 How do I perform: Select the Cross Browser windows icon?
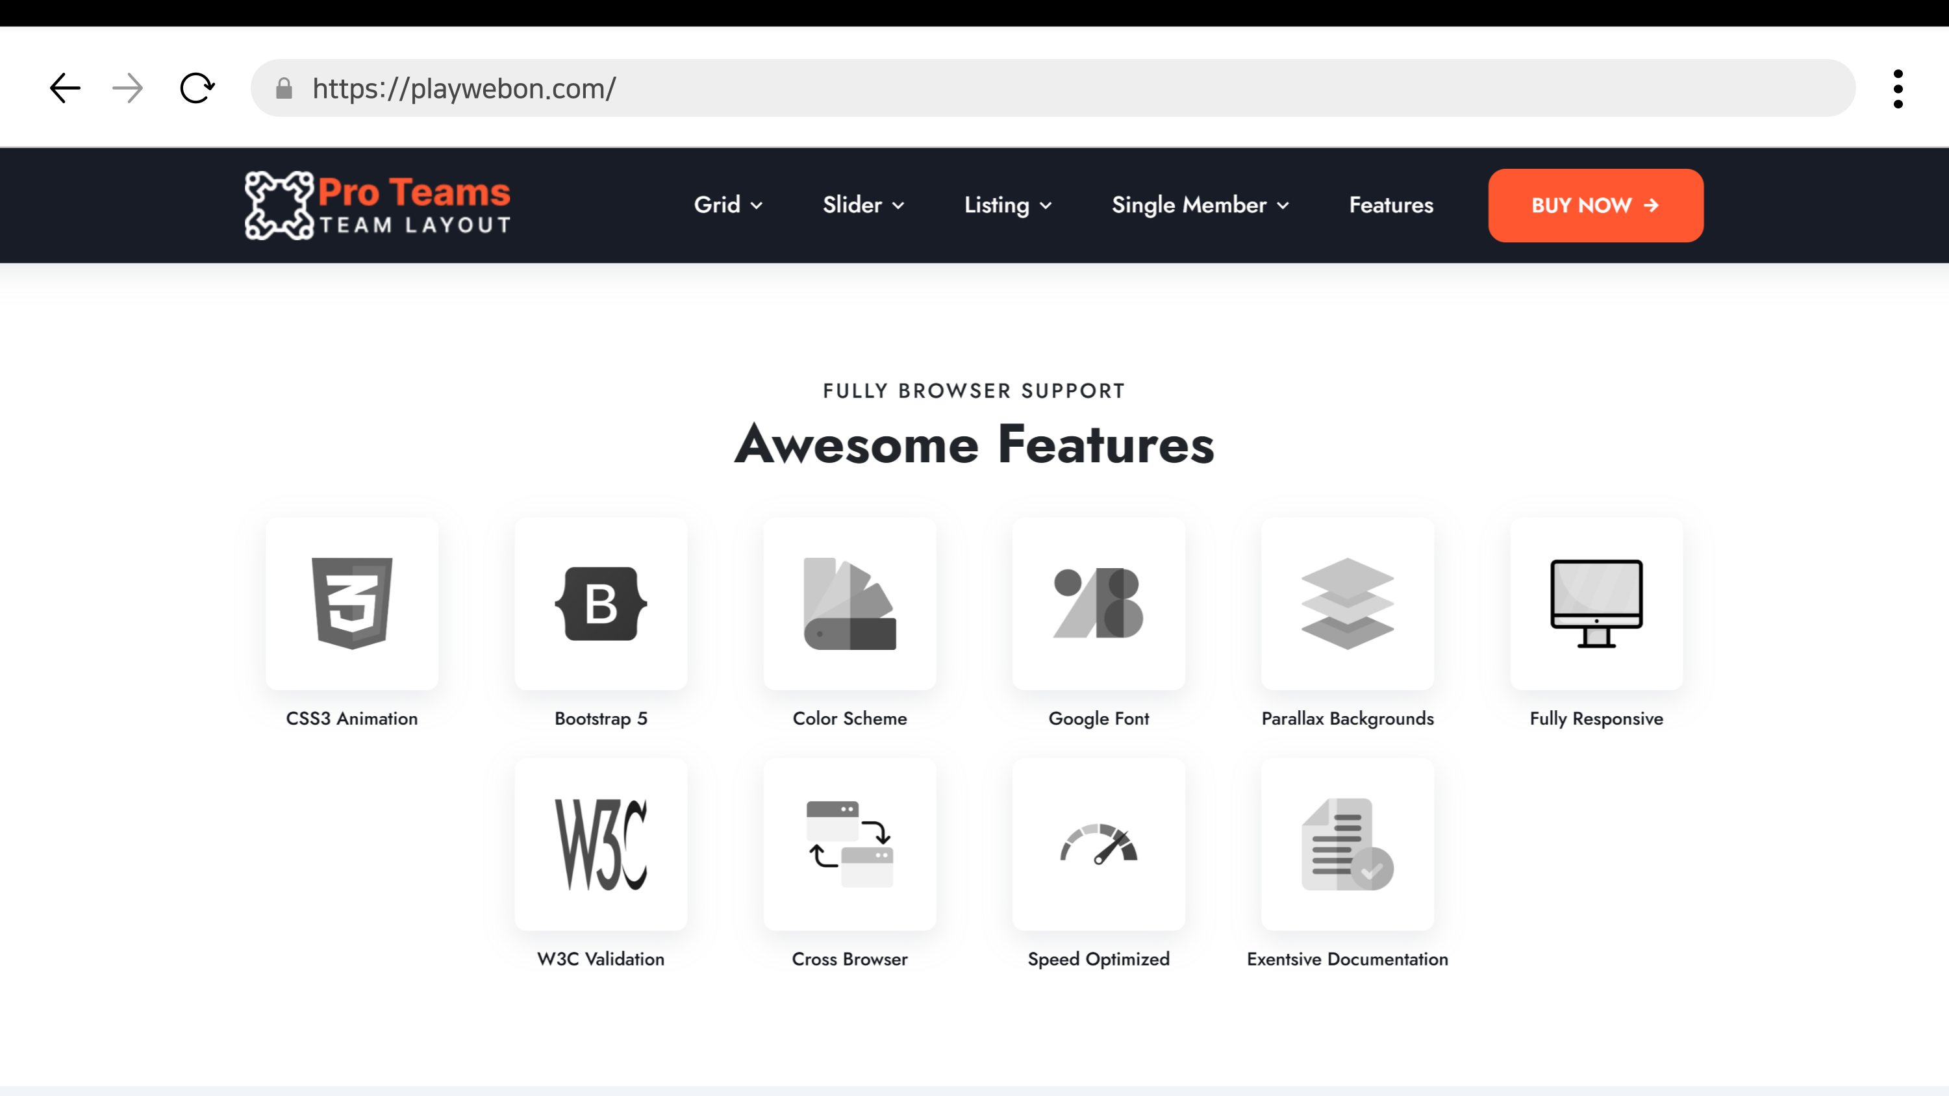[x=849, y=844]
